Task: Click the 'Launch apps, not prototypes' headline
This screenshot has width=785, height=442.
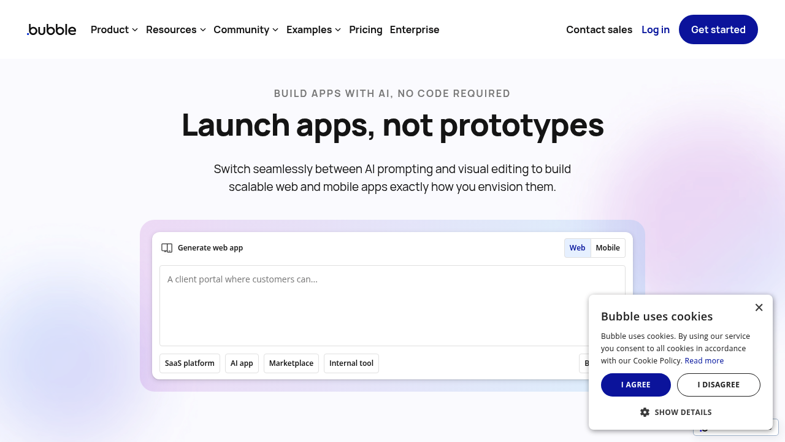Action: click(x=392, y=125)
